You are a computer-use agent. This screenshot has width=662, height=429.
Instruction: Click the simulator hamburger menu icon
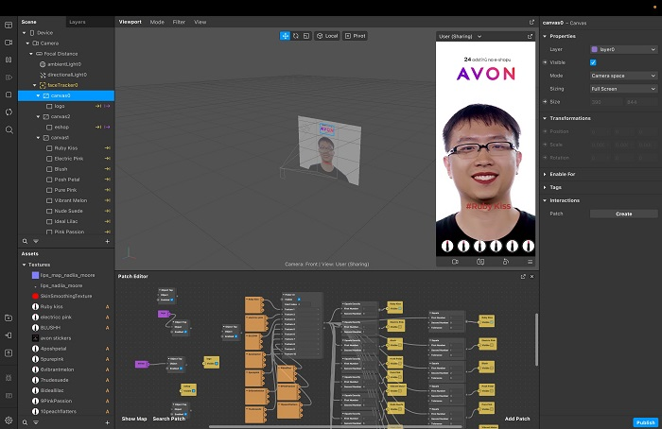pos(529,261)
